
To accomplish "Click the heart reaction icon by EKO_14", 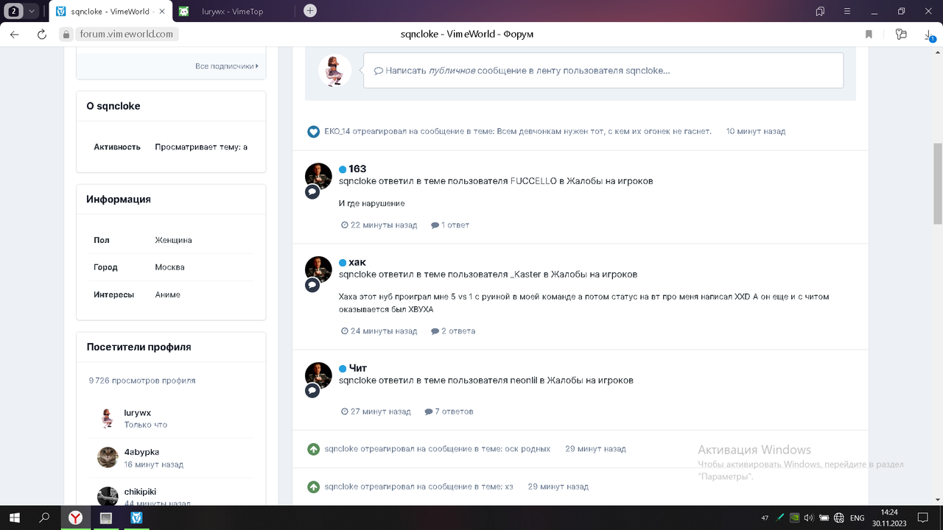I will click(x=313, y=132).
